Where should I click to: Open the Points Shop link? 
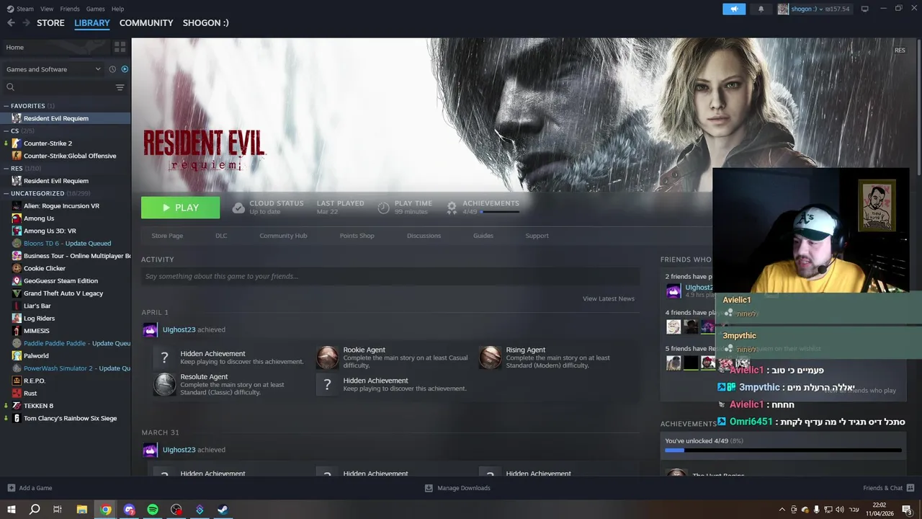(x=357, y=236)
